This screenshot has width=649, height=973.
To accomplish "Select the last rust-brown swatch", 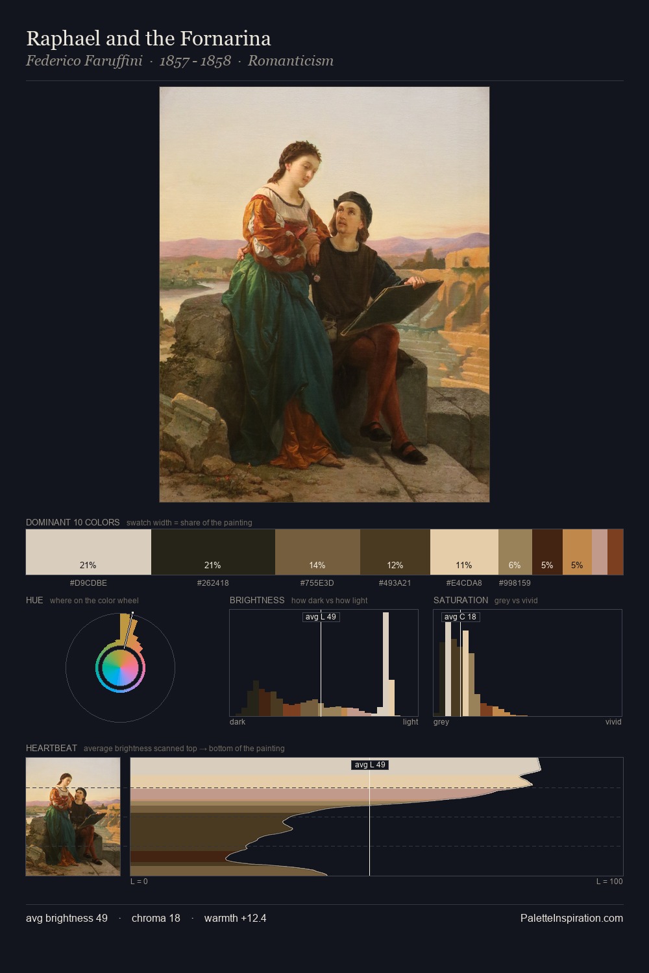I will tap(615, 552).
